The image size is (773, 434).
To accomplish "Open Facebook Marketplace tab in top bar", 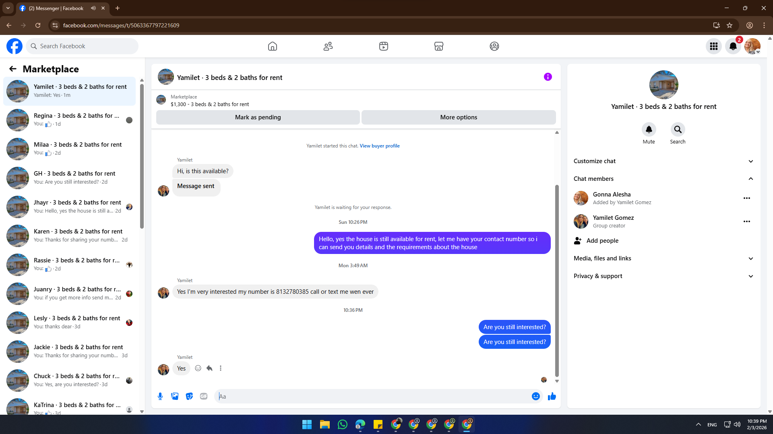I will [438, 46].
